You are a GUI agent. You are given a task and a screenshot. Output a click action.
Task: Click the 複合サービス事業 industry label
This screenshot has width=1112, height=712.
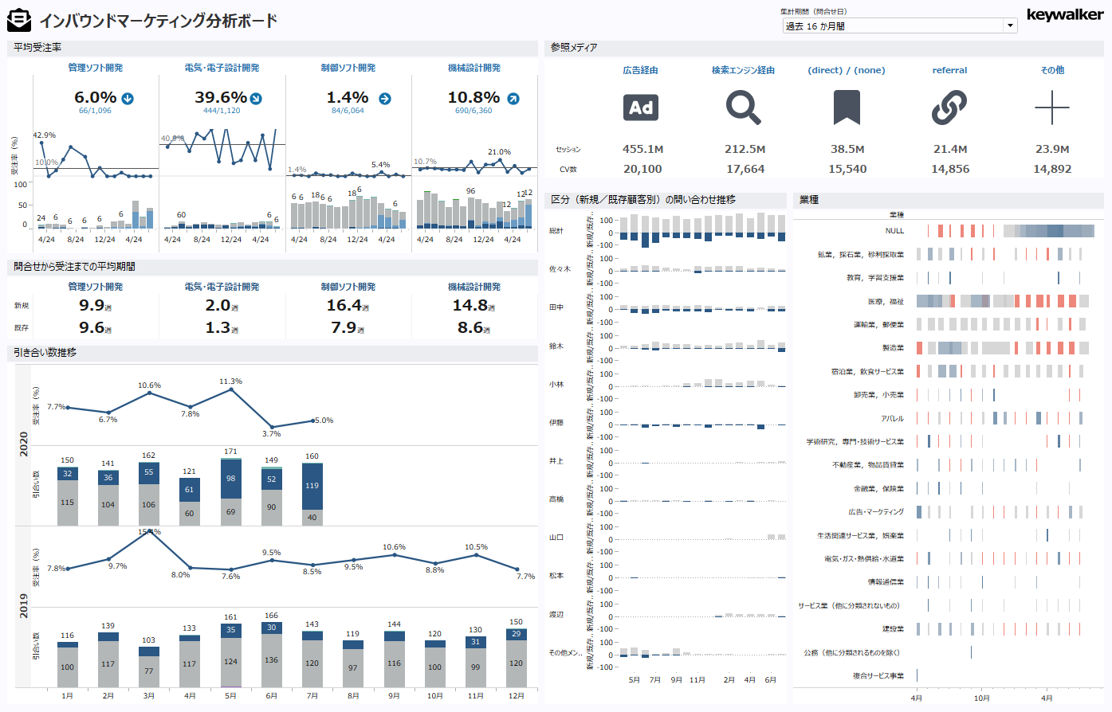point(878,676)
